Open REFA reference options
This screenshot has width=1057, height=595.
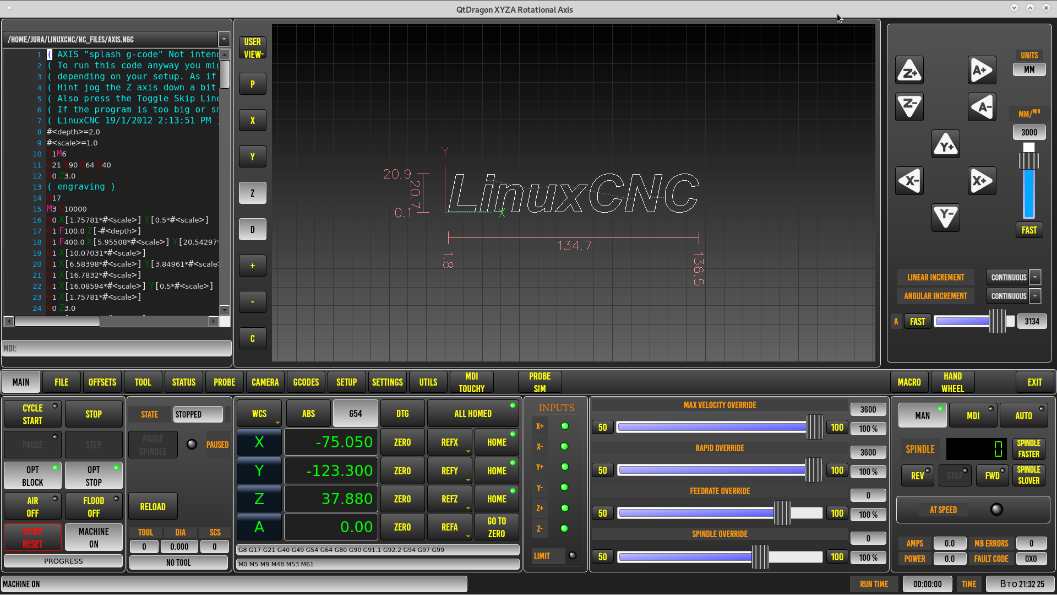450,527
